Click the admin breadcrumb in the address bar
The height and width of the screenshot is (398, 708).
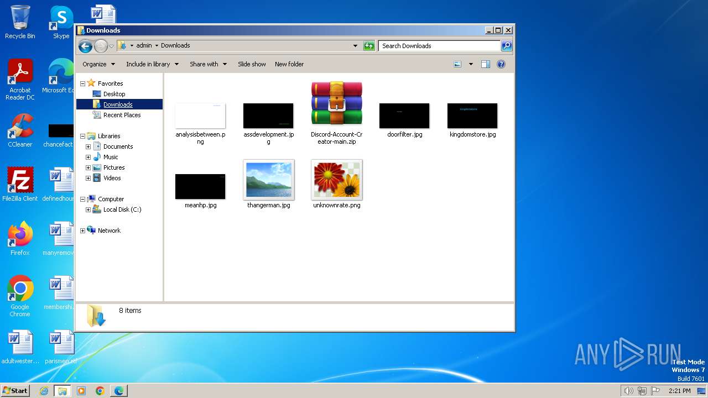point(144,46)
